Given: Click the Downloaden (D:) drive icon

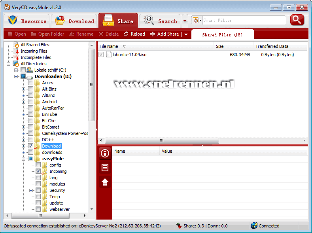Looking at the screenshot, I should (30, 77).
